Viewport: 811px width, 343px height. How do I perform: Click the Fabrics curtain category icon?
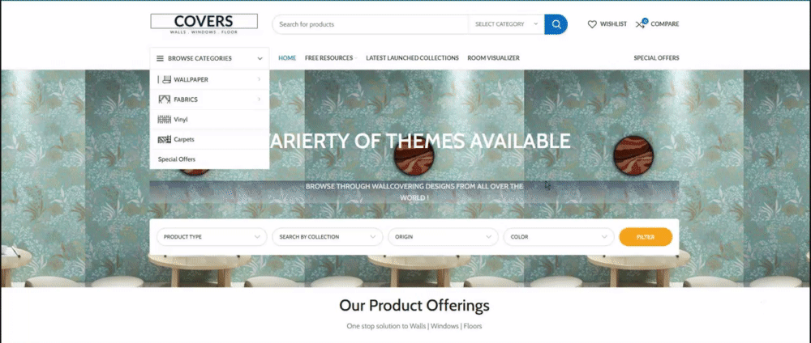point(165,99)
